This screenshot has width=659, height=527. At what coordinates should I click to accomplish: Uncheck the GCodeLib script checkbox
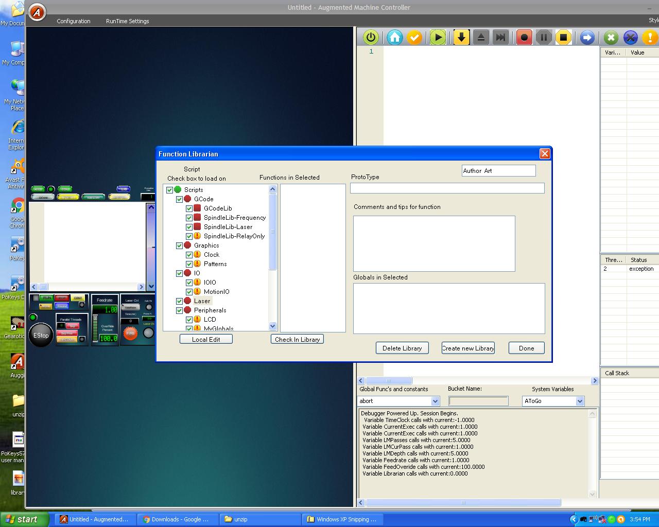coord(189,208)
